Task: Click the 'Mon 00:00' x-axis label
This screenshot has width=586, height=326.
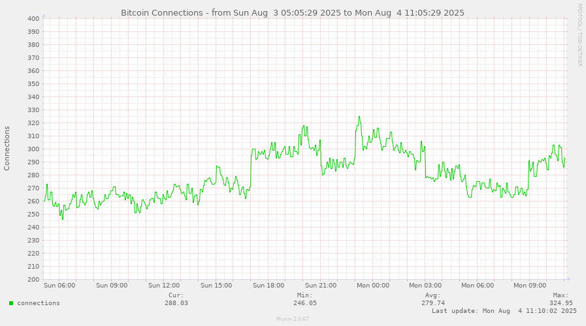Action: point(372,285)
